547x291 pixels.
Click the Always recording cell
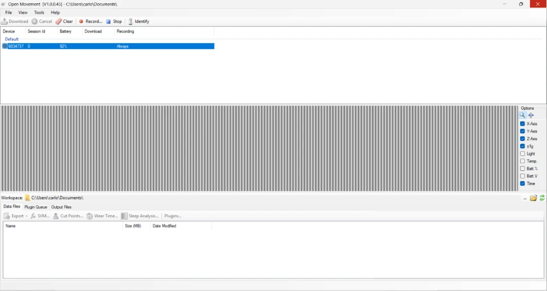click(x=123, y=46)
